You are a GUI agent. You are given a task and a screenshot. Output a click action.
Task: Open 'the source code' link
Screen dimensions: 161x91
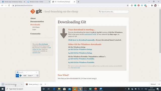[75, 68]
